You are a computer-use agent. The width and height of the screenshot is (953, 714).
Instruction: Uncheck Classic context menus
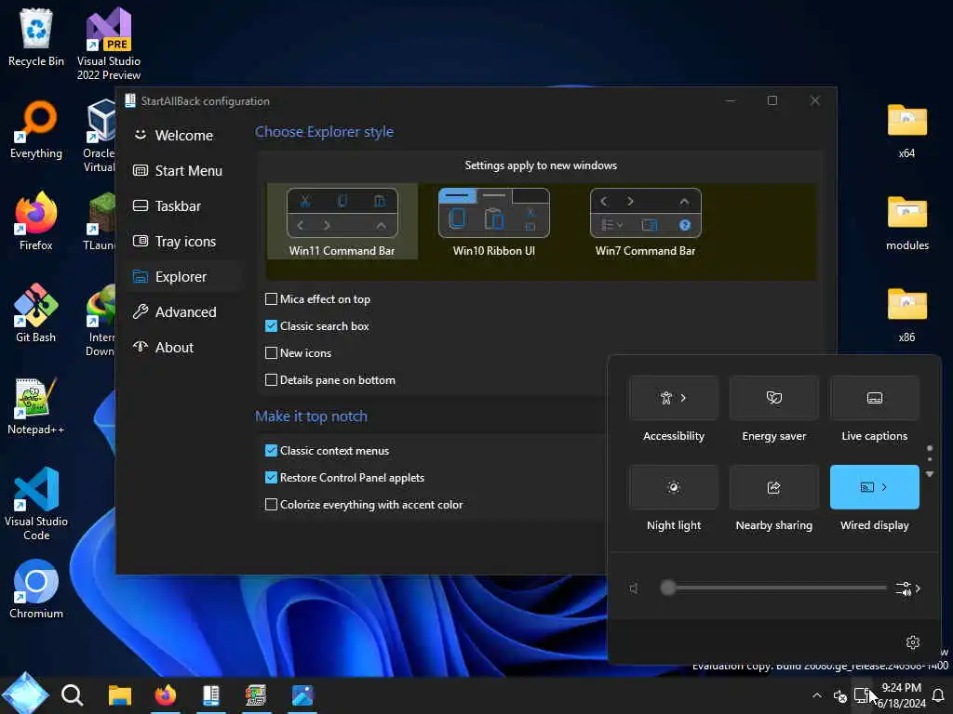click(x=327, y=451)
